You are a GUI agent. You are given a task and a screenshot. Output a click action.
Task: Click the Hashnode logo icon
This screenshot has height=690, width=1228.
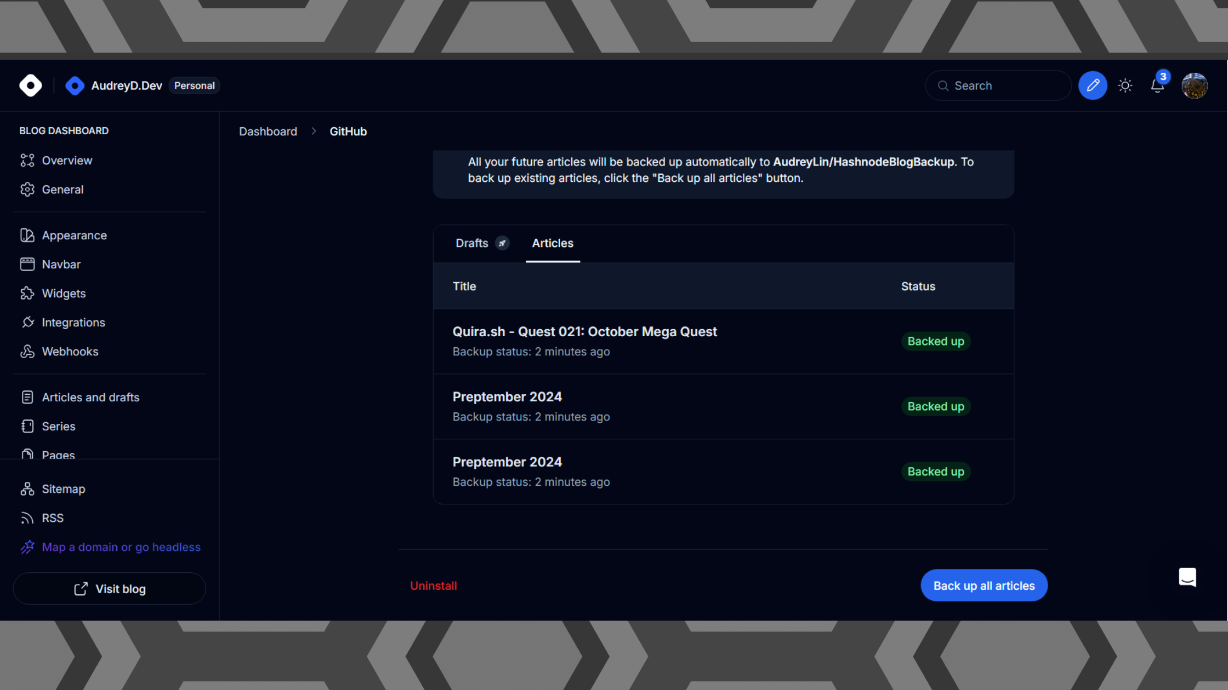31,85
